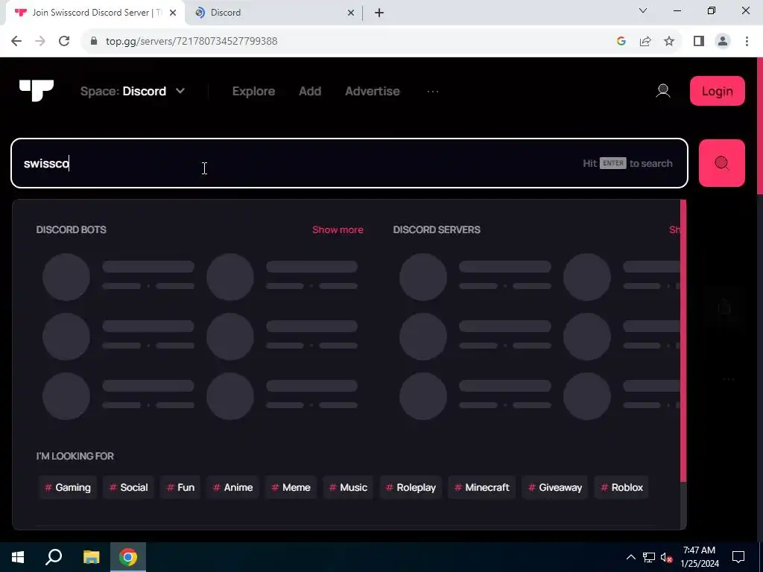The height and width of the screenshot is (572, 763).
Task: Click the muted volume tray icon
Action: (x=666, y=557)
